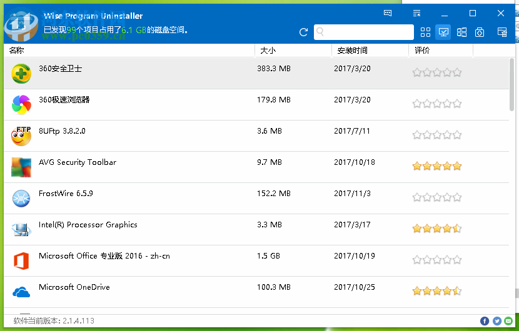Rate 360安全卫士 with its stars

(x=437, y=72)
